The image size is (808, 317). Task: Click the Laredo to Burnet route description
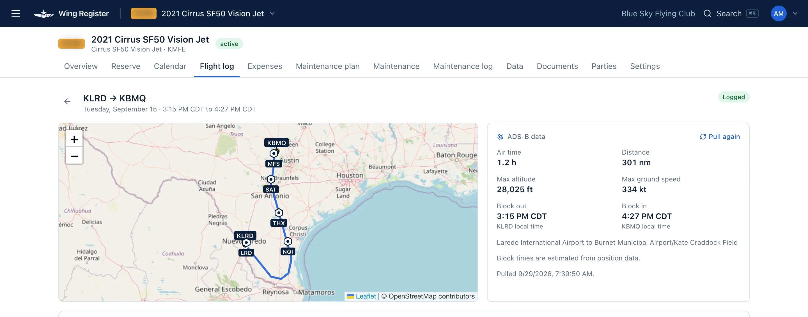coord(617,243)
